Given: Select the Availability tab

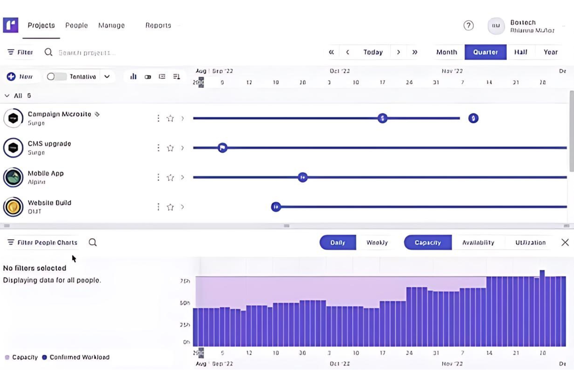Looking at the screenshot, I should pyautogui.click(x=478, y=242).
